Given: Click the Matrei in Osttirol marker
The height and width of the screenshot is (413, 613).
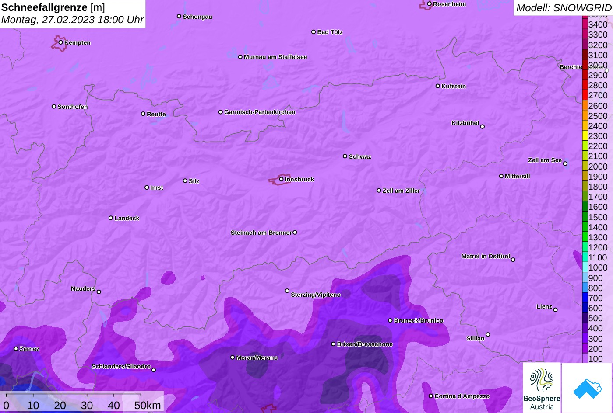Looking at the screenshot, I should point(513,260).
